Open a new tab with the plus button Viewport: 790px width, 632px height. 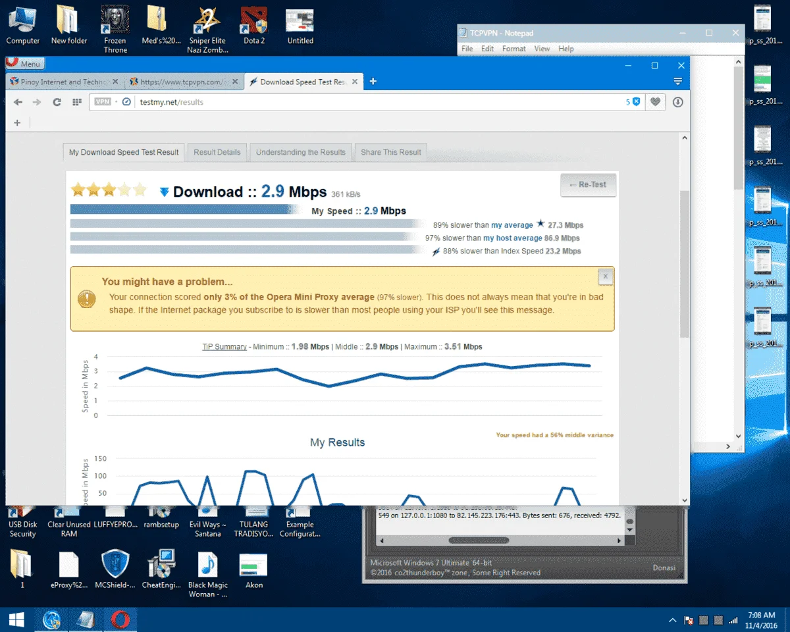[373, 82]
